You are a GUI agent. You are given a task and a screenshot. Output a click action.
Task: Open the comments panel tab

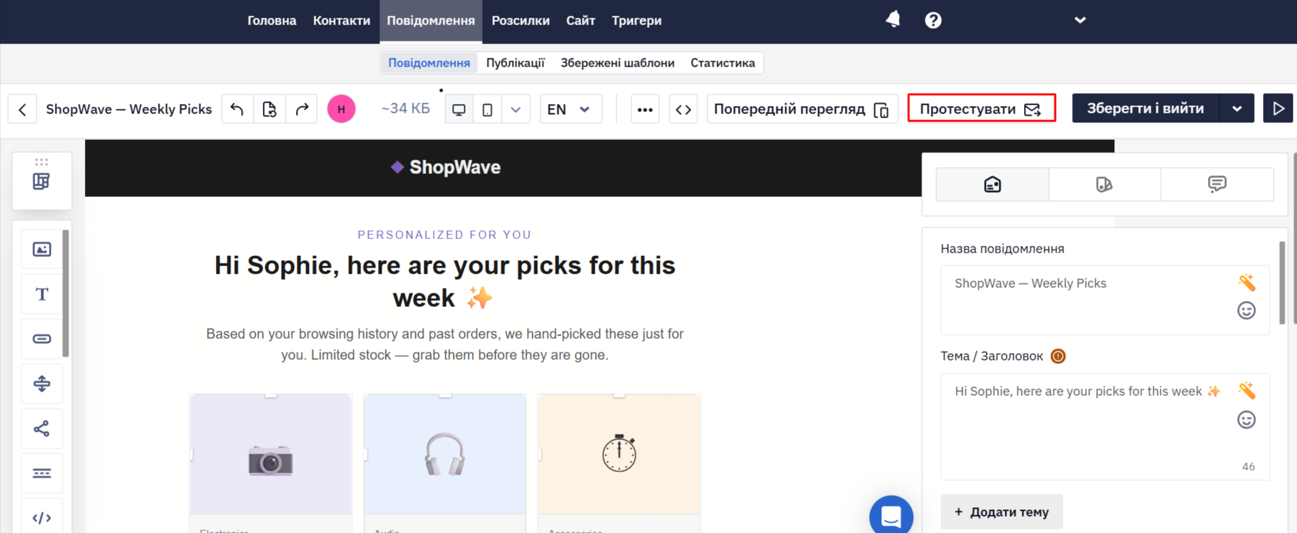pos(1217,184)
